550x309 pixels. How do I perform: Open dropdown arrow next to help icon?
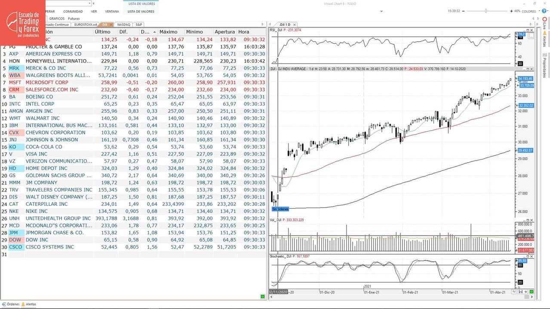548,11
